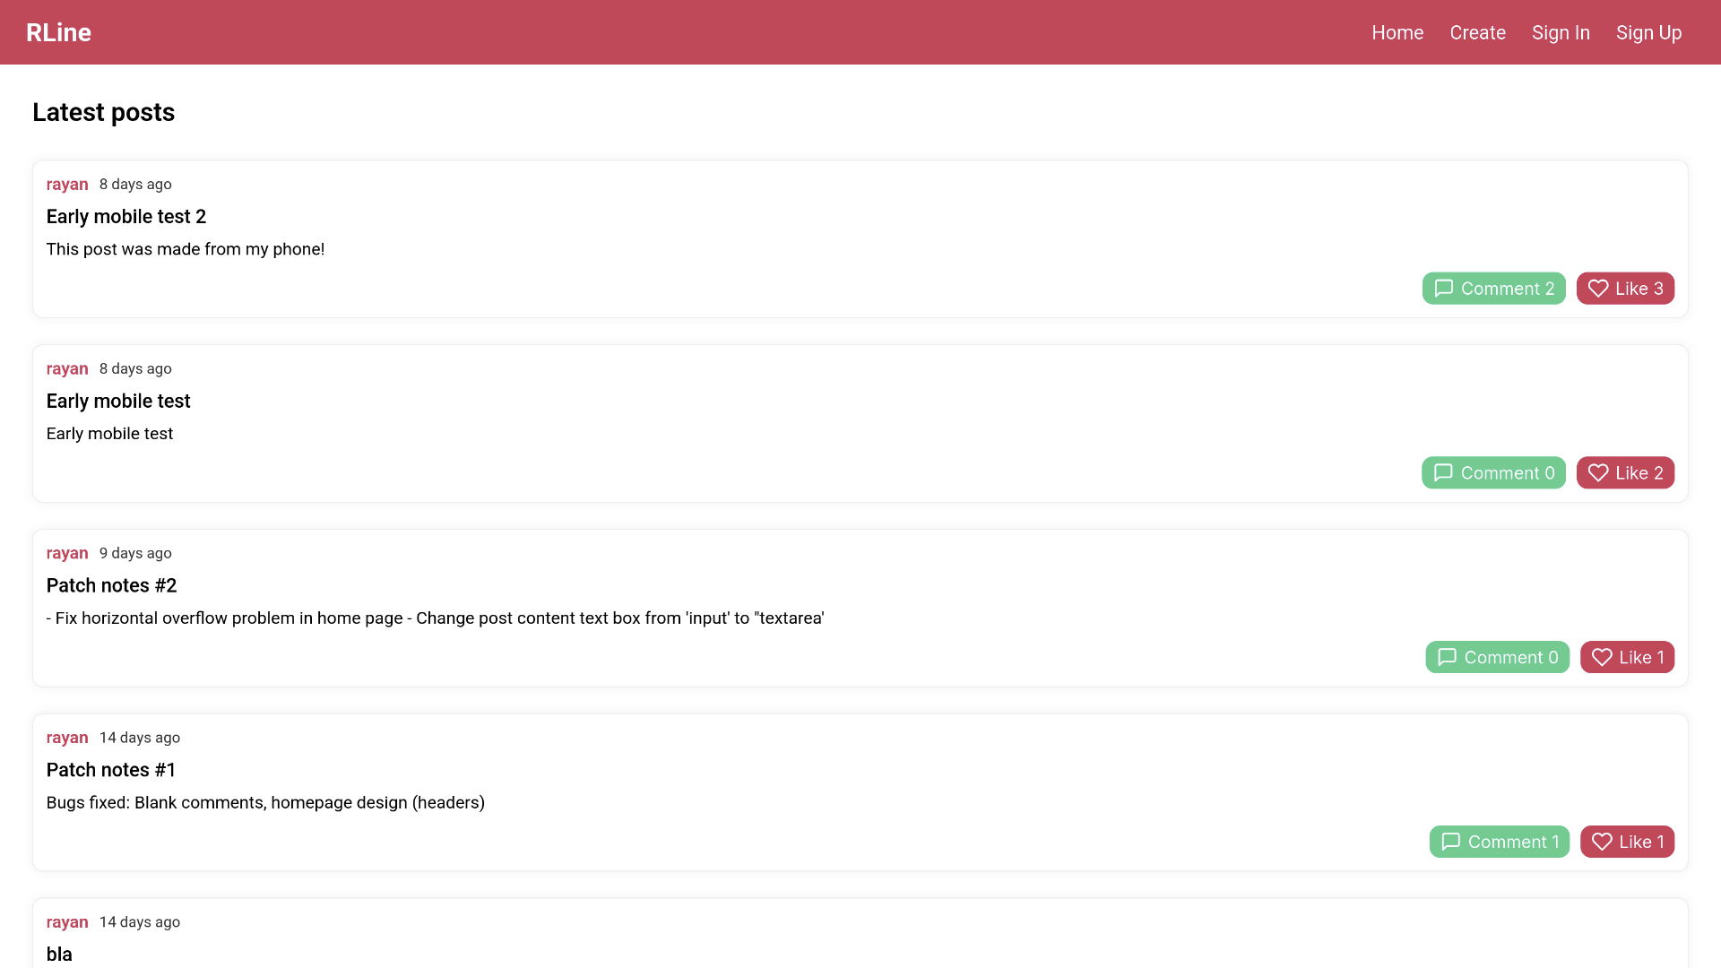Open the 'Patch notes #2' post title
The image size is (1721, 968).
coord(111,586)
